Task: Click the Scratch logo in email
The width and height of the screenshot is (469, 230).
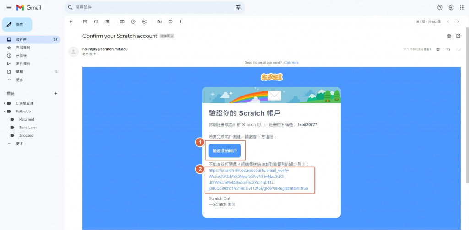Action: click(x=272, y=77)
